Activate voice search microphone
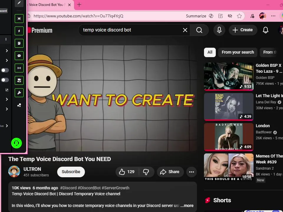283x212 pixels. 219,30
